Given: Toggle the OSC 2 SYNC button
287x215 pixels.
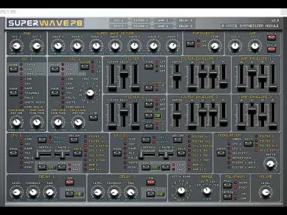Looking at the screenshot, I should (93, 118).
